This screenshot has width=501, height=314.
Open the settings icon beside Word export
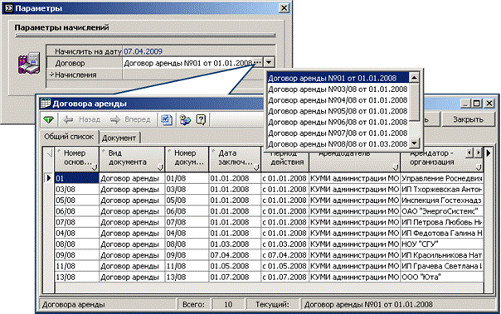[x=185, y=120]
